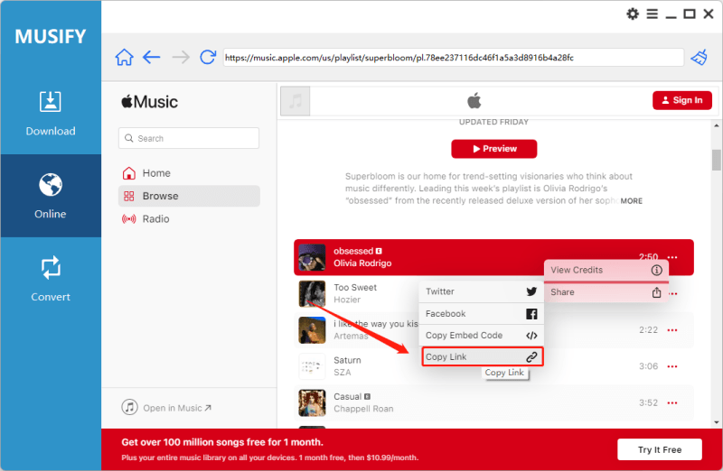Image resolution: width=723 pixels, height=471 pixels.
Task: Click the Apple logo in the top bar
Action: (x=474, y=100)
